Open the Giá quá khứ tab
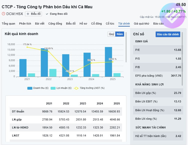Screen dimensions: 188x145 coord(141,24)
